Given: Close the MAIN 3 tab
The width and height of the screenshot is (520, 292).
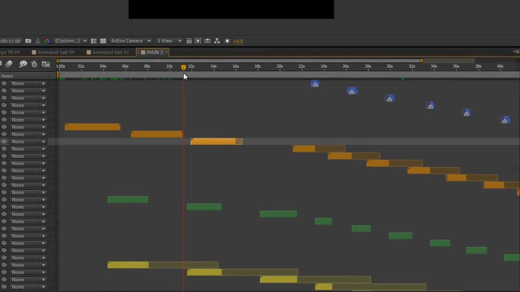Looking at the screenshot, I should [166, 52].
